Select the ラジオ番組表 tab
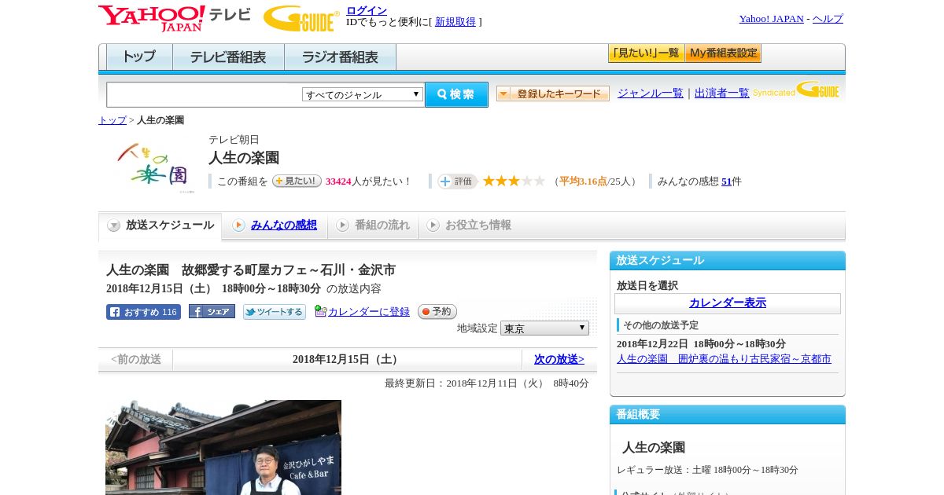 (340, 57)
